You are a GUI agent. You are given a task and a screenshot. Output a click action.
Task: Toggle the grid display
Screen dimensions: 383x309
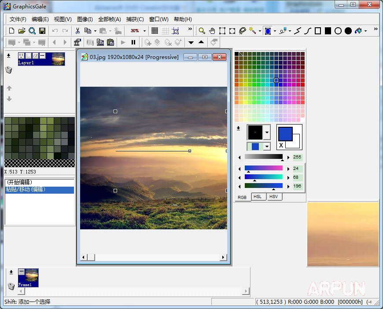pos(155,31)
